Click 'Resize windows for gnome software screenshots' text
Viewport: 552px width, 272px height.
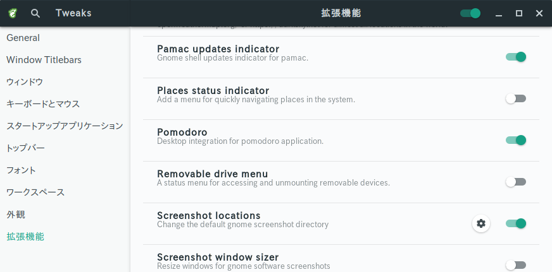(244, 266)
